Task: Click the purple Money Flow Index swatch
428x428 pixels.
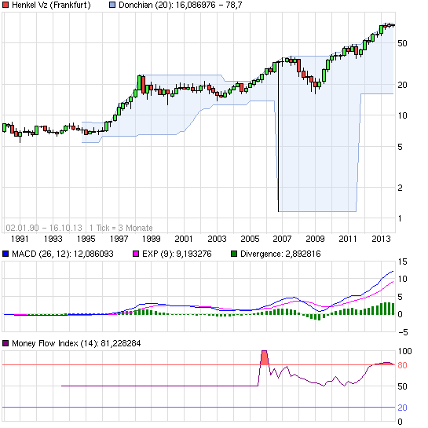Action: [x=5, y=343]
